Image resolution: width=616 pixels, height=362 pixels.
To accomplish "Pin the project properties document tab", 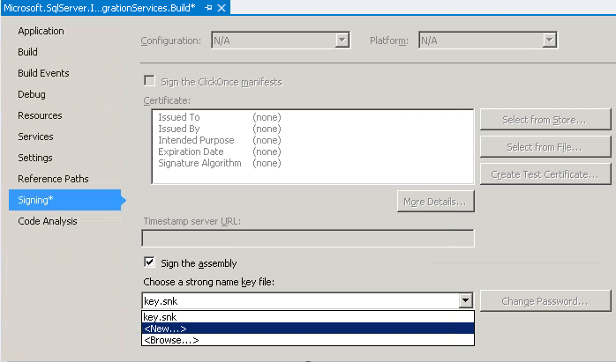I will point(208,8).
